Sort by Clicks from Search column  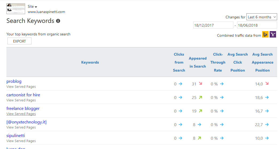pos(179,62)
